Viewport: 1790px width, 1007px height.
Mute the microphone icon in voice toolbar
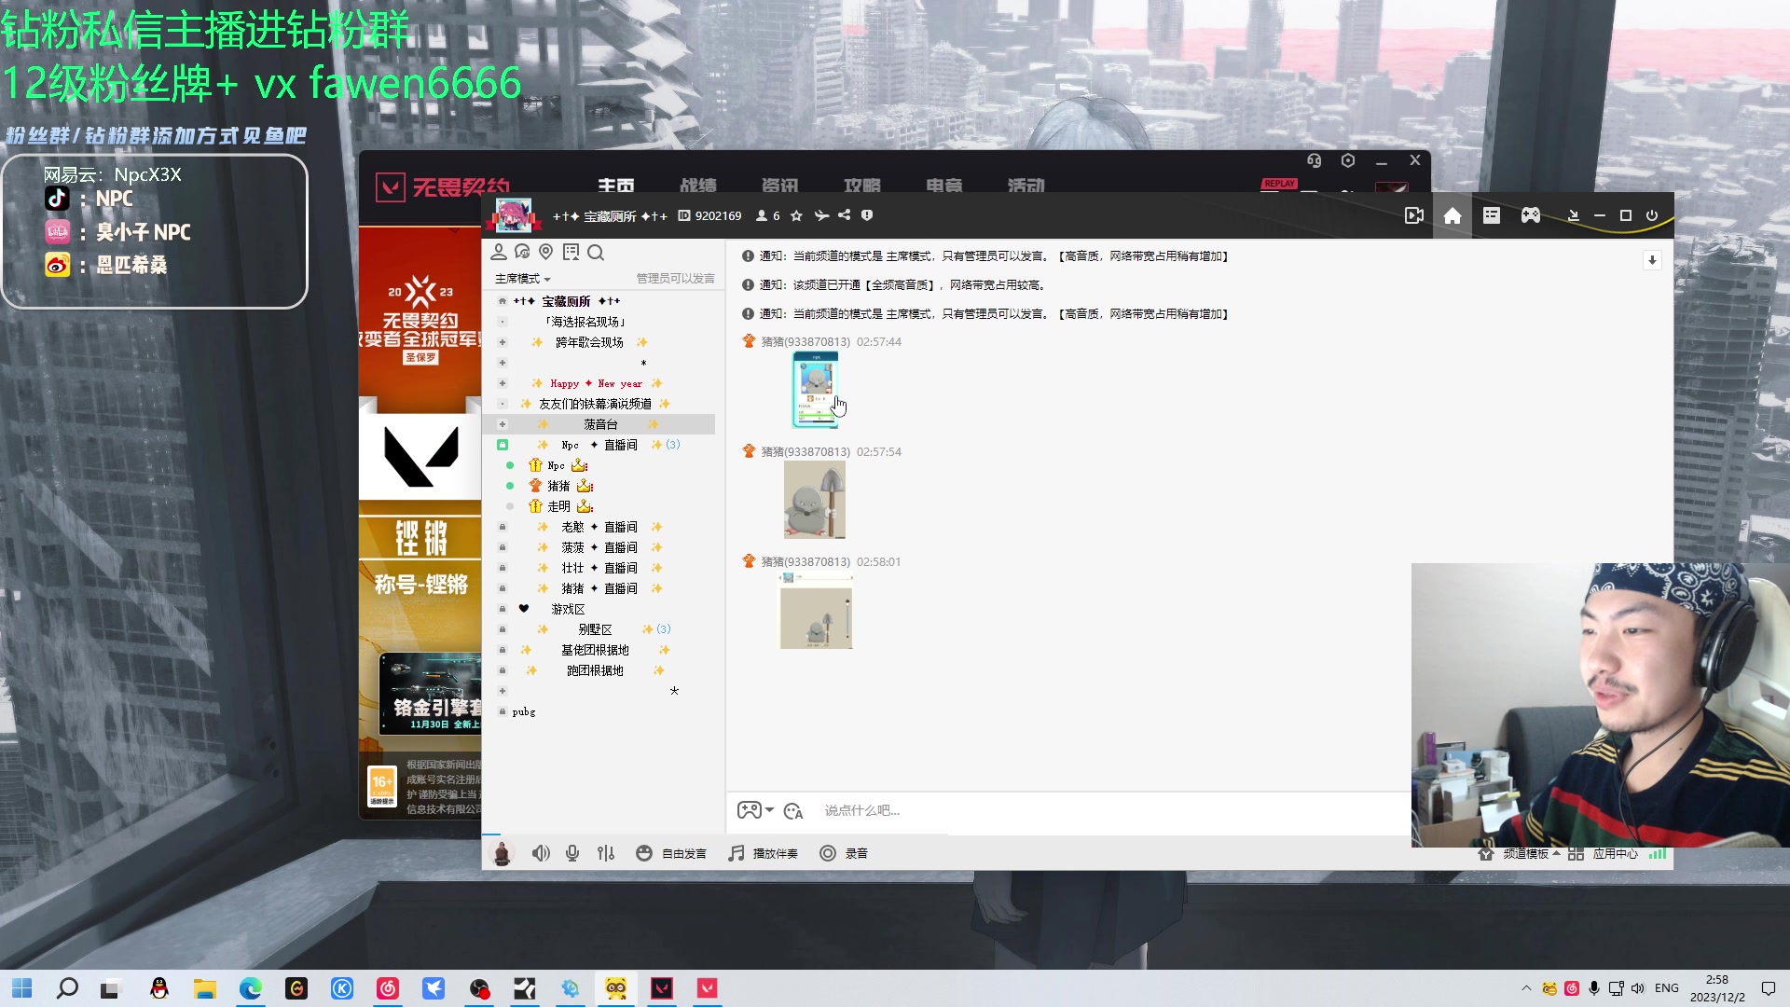click(x=572, y=853)
